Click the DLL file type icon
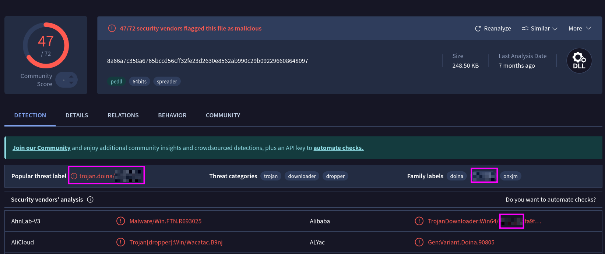Viewport: 605px width, 254px height. pyautogui.click(x=579, y=61)
